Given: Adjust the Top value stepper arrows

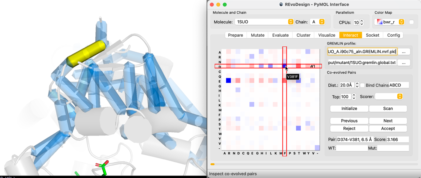Looking at the screenshot, I should (354, 96).
